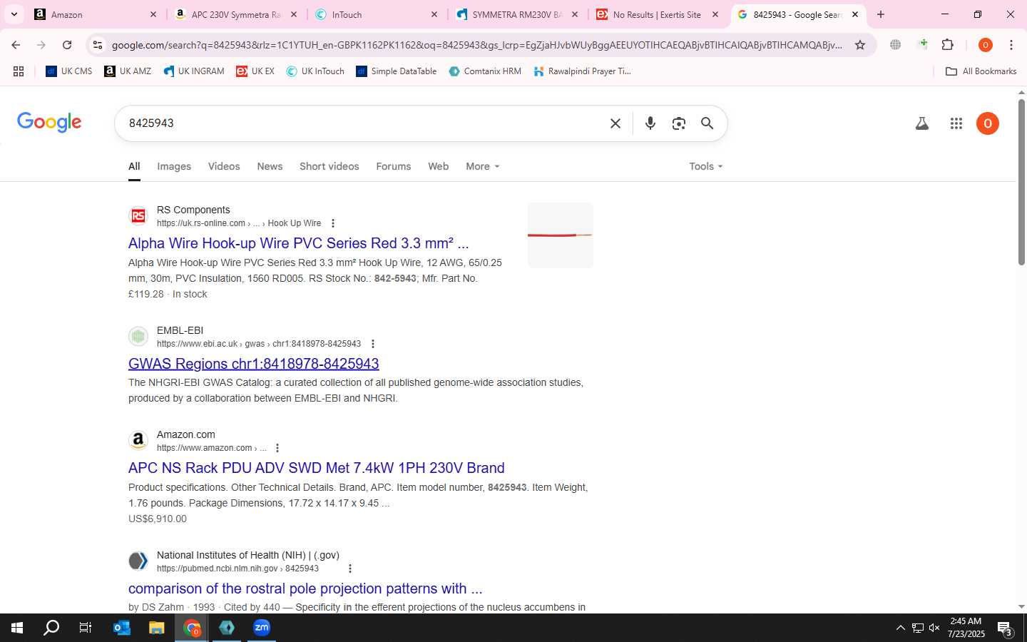The image size is (1027, 642).
Task: View site information icon in the address bar
Action: pos(98,45)
